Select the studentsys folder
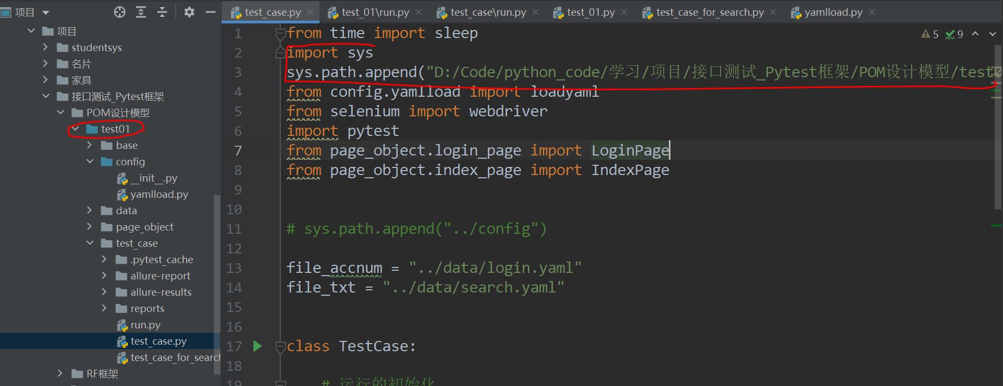 [x=89, y=48]
